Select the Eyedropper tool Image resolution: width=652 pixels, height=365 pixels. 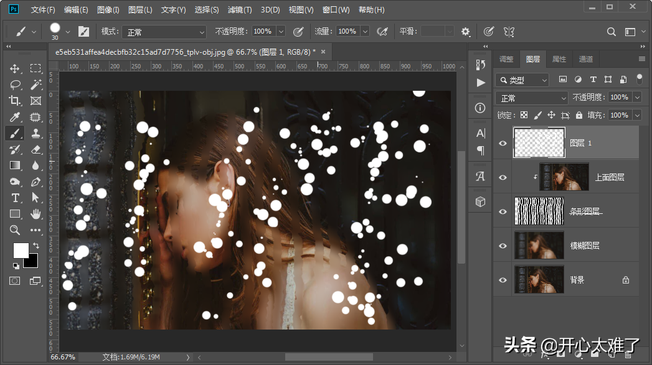click(15, 117)
